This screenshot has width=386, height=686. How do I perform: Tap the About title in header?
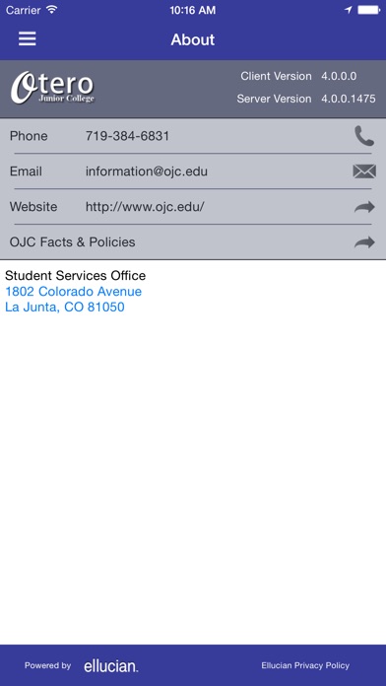pos(193,39)
